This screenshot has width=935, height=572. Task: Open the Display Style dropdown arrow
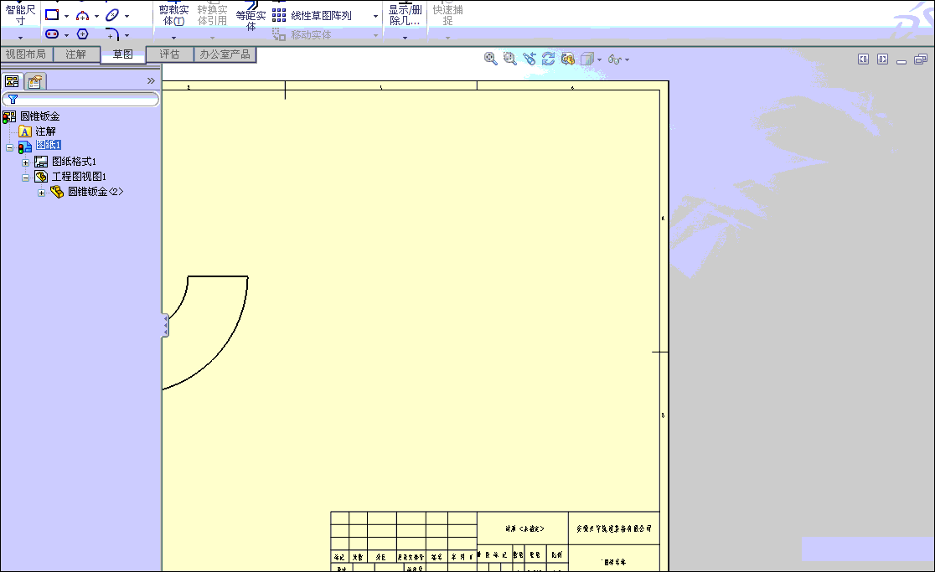point(599,59)
